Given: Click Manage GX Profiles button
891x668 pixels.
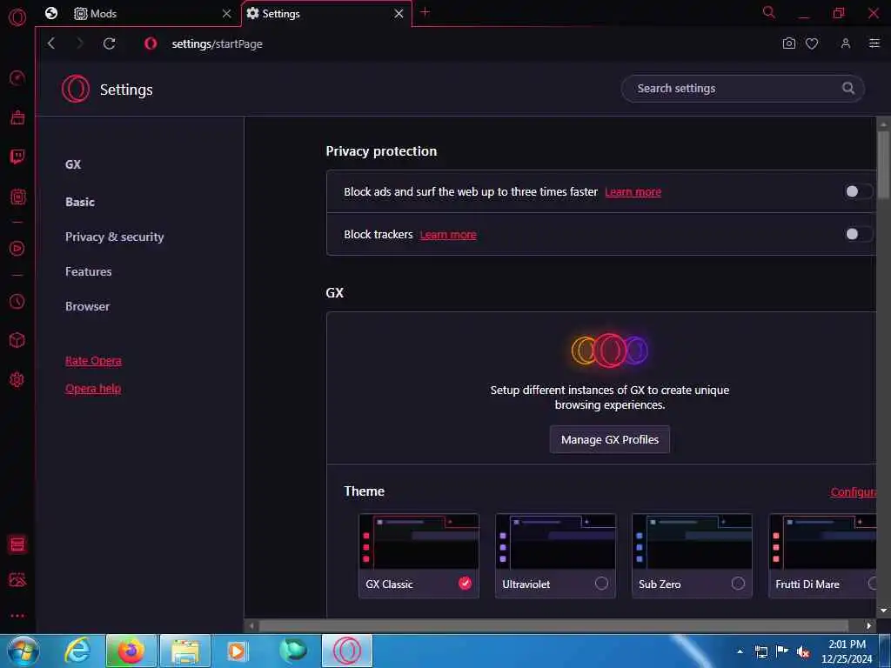Looking at the screenshot, I should click(x=610, y=439).
